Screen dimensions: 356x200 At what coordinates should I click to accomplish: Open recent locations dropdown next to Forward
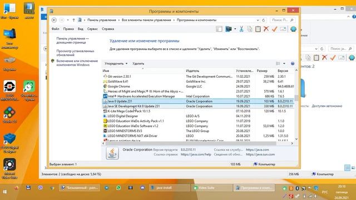click(68, 20)
